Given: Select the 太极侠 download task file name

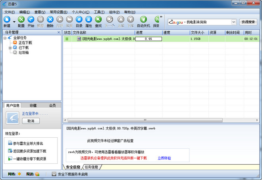Looking at the screenshot, I should 108,39.
